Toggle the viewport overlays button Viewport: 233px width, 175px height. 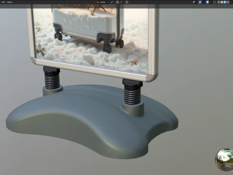coord(207,2)
